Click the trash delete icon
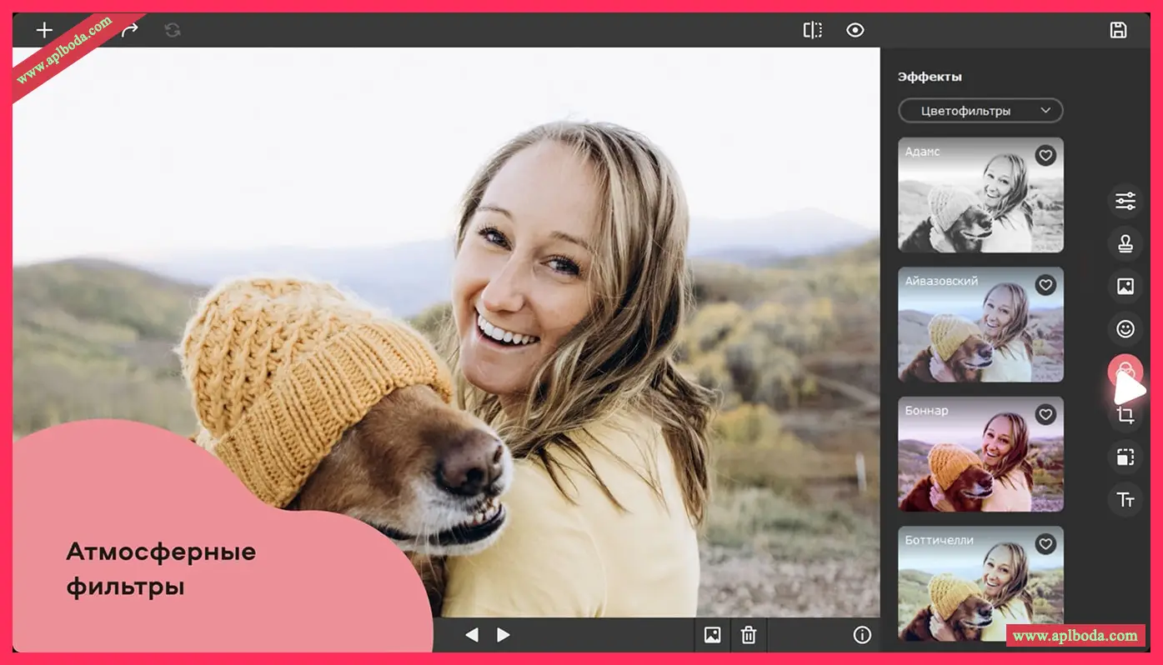 coord(749,635)
